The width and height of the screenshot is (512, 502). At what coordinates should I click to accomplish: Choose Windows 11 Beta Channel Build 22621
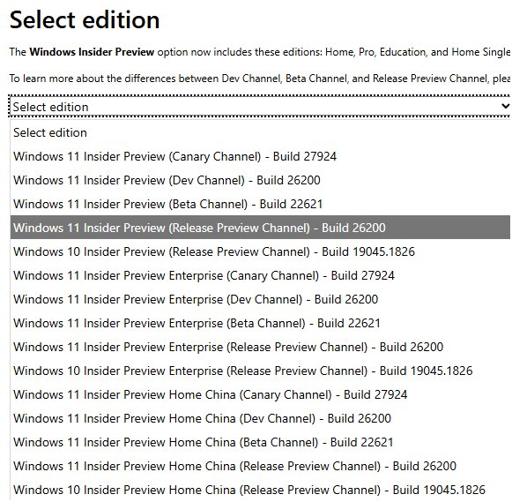(260, 204)
